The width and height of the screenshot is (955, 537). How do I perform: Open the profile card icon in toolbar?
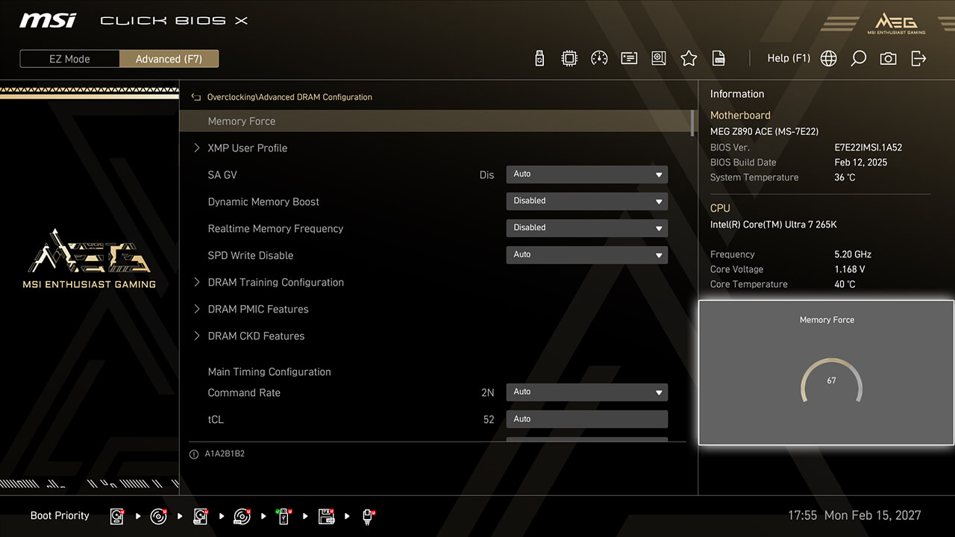[x=629, y=58]
